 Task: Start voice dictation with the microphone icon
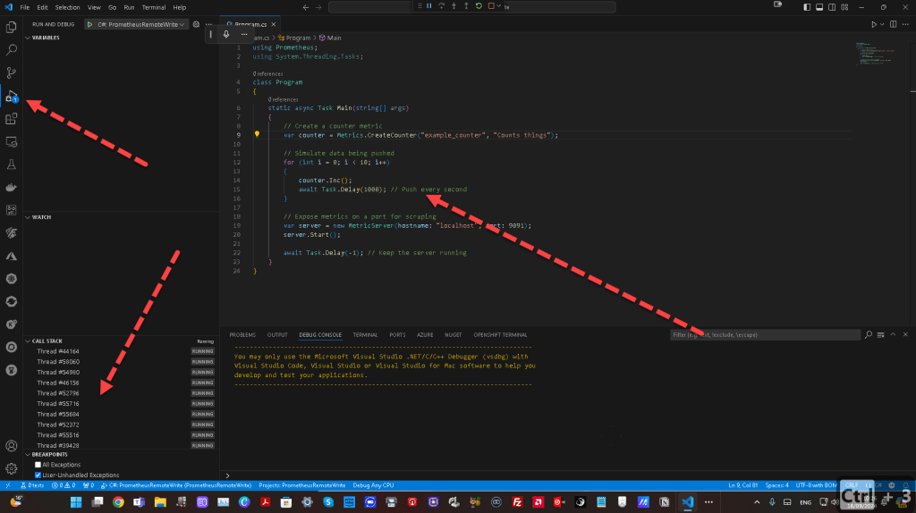226,35
